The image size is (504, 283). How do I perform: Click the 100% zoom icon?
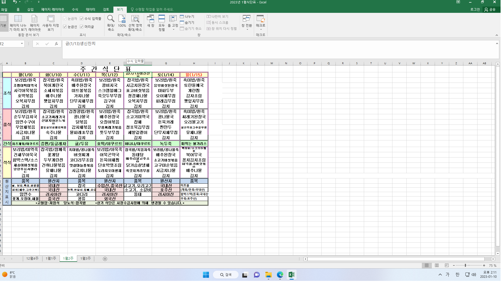pos(122,19)
